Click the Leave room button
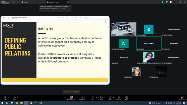 pyautogui.click(x=182, y=98)
